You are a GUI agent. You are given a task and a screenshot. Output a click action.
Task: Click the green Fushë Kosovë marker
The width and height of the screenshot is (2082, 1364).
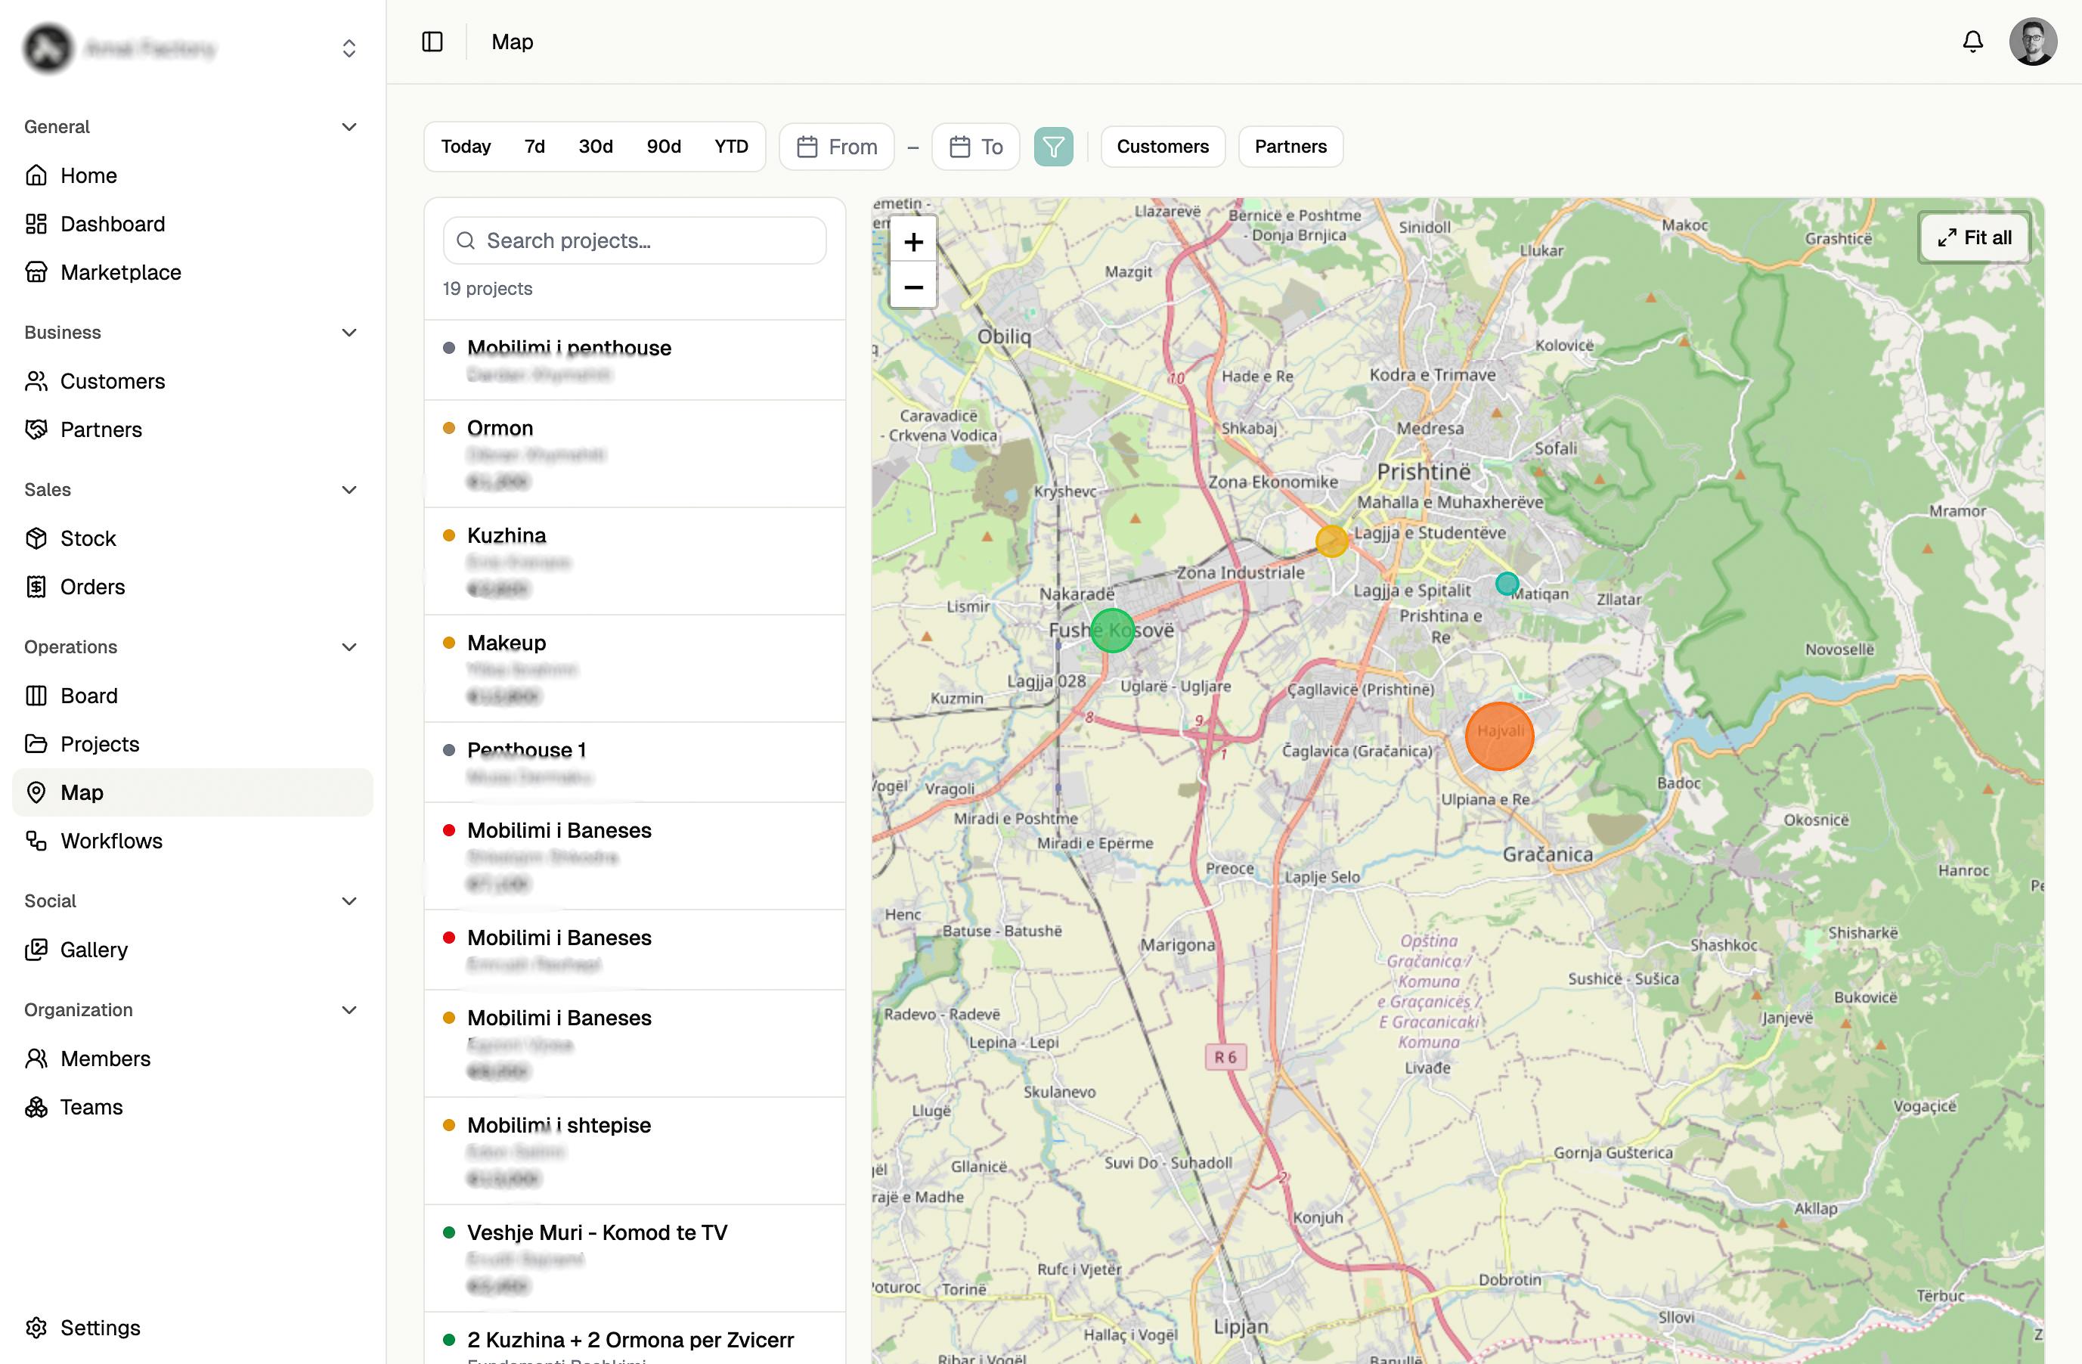click(x=1112, y=630)
